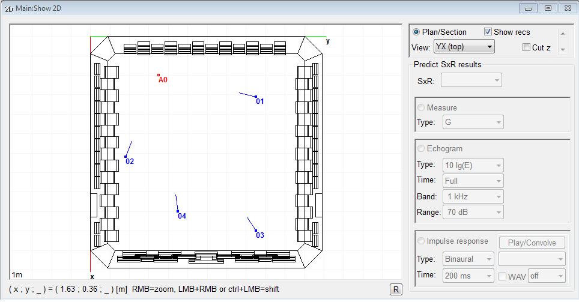This screenshot has height=302, width=579.
Task: Open the Band 1 kHz dropdown
Action: [473, 196]
